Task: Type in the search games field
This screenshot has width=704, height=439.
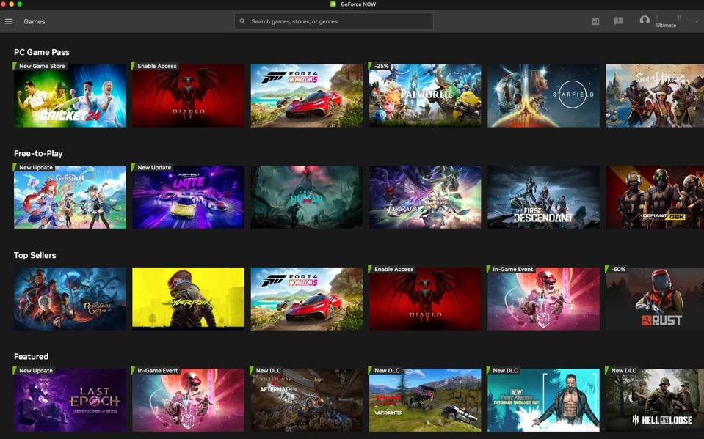Action: pyautogui.click(x=338, y=21)
